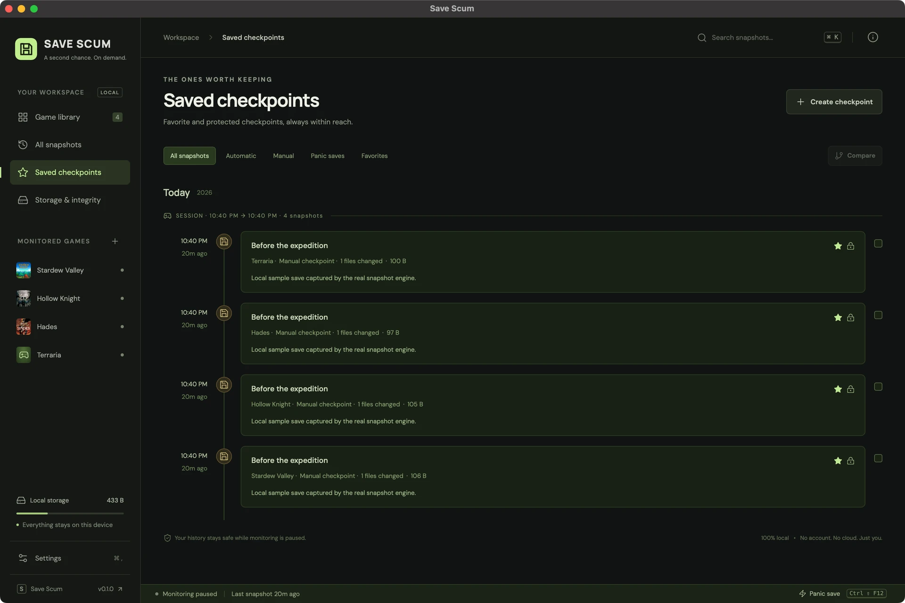Click the timeline save marker for Stardew Valley
The height and width of the screenshot is (603, 905).
click(224, 456)
